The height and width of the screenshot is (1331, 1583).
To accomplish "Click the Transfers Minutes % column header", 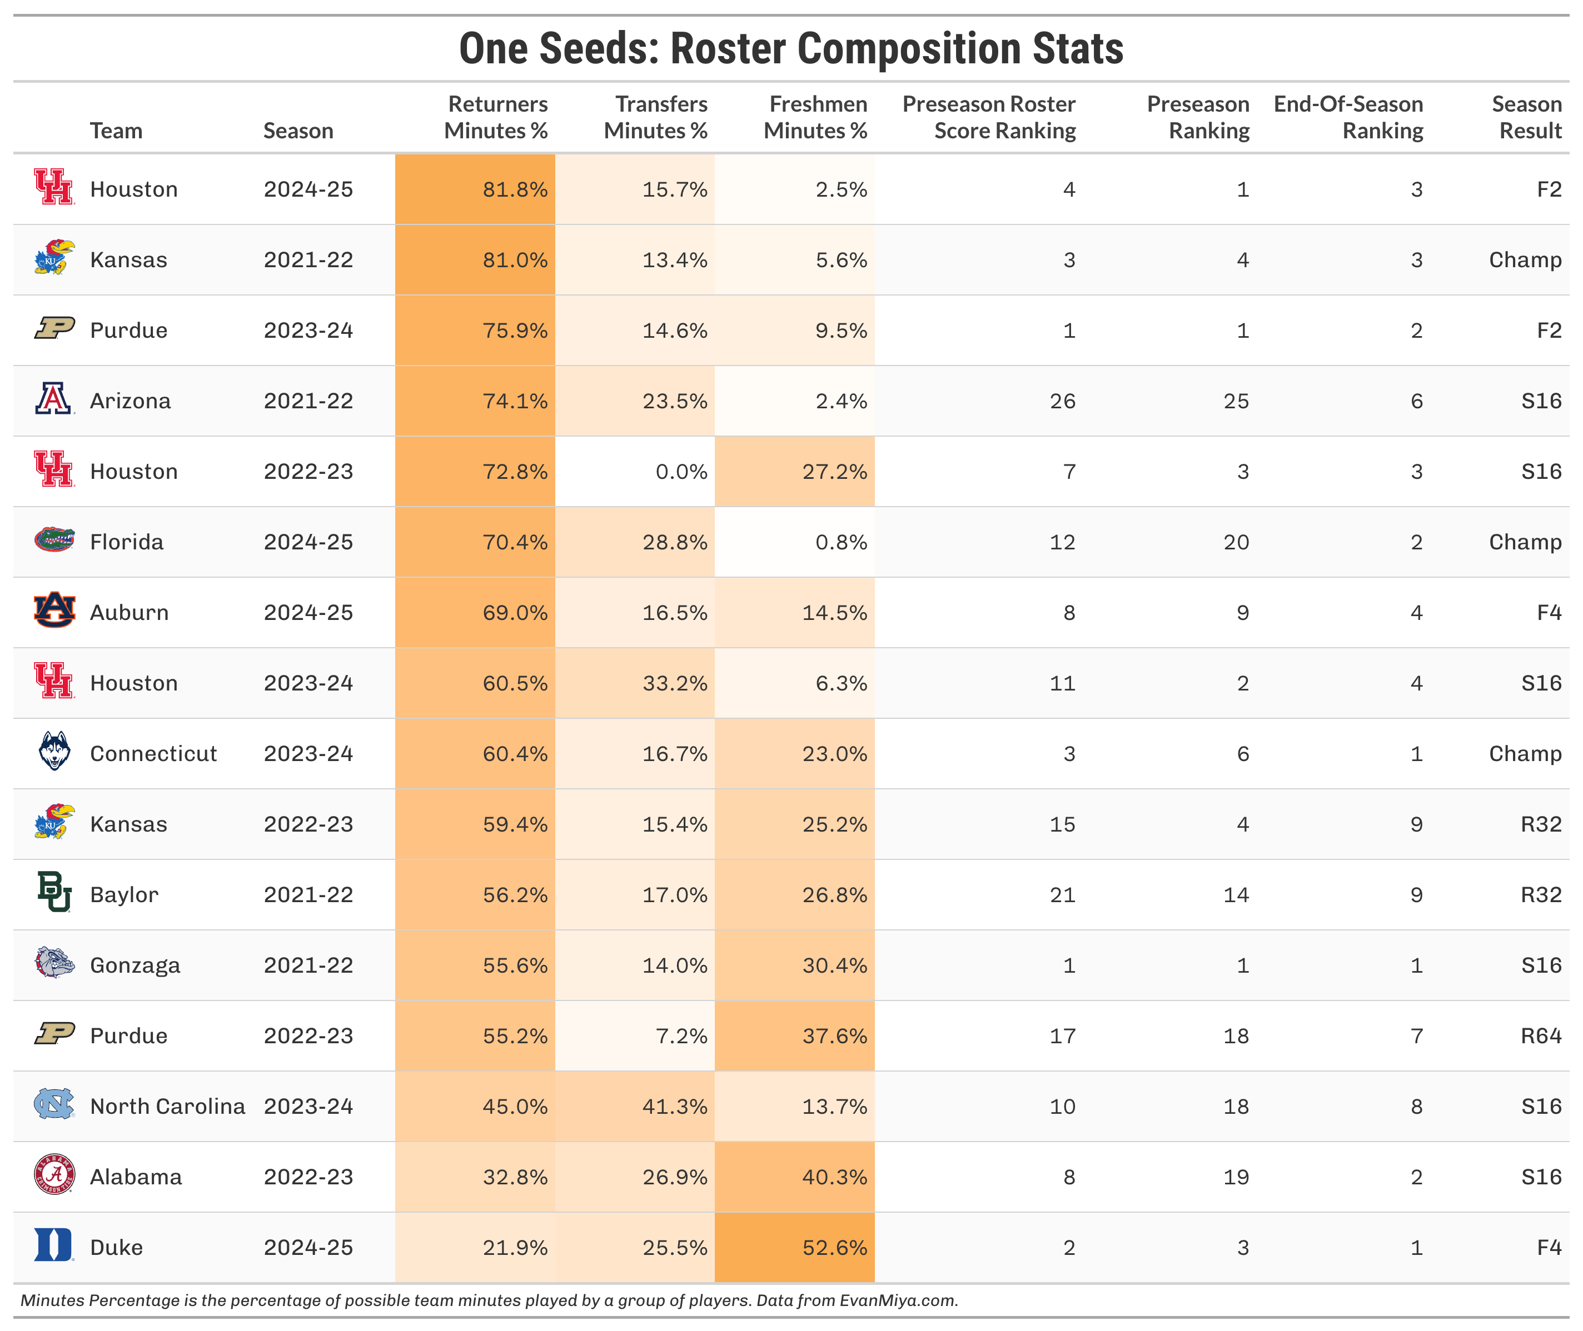I will click(x=655, y=117).
